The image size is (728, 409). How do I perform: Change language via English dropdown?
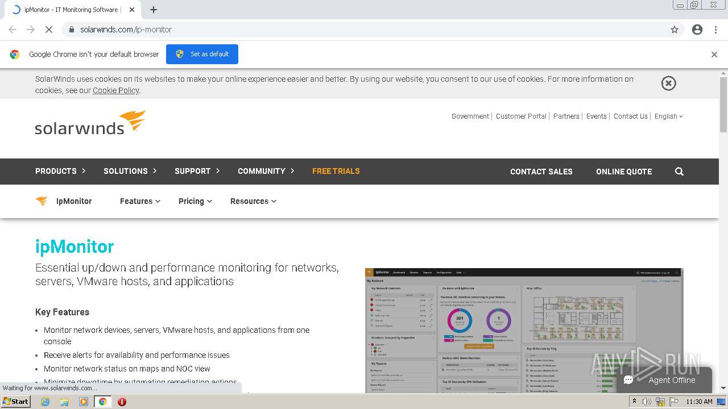669,116
